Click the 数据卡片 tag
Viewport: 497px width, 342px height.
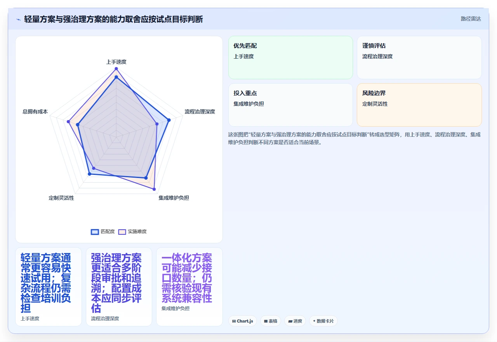(x=323, y=321)
